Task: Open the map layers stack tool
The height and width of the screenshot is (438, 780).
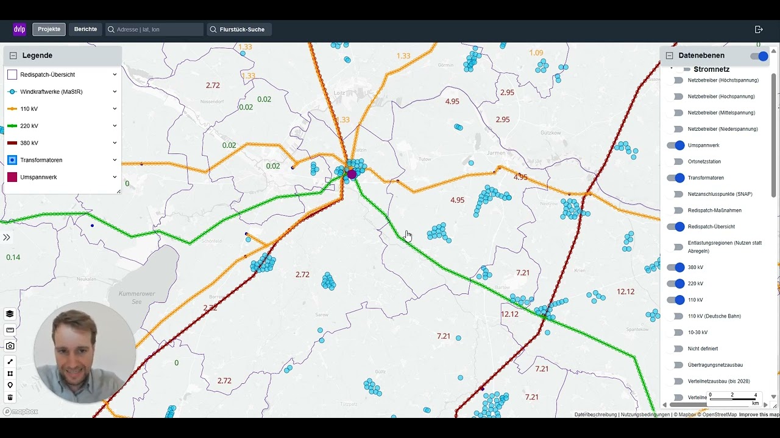Action: point(10,314)
